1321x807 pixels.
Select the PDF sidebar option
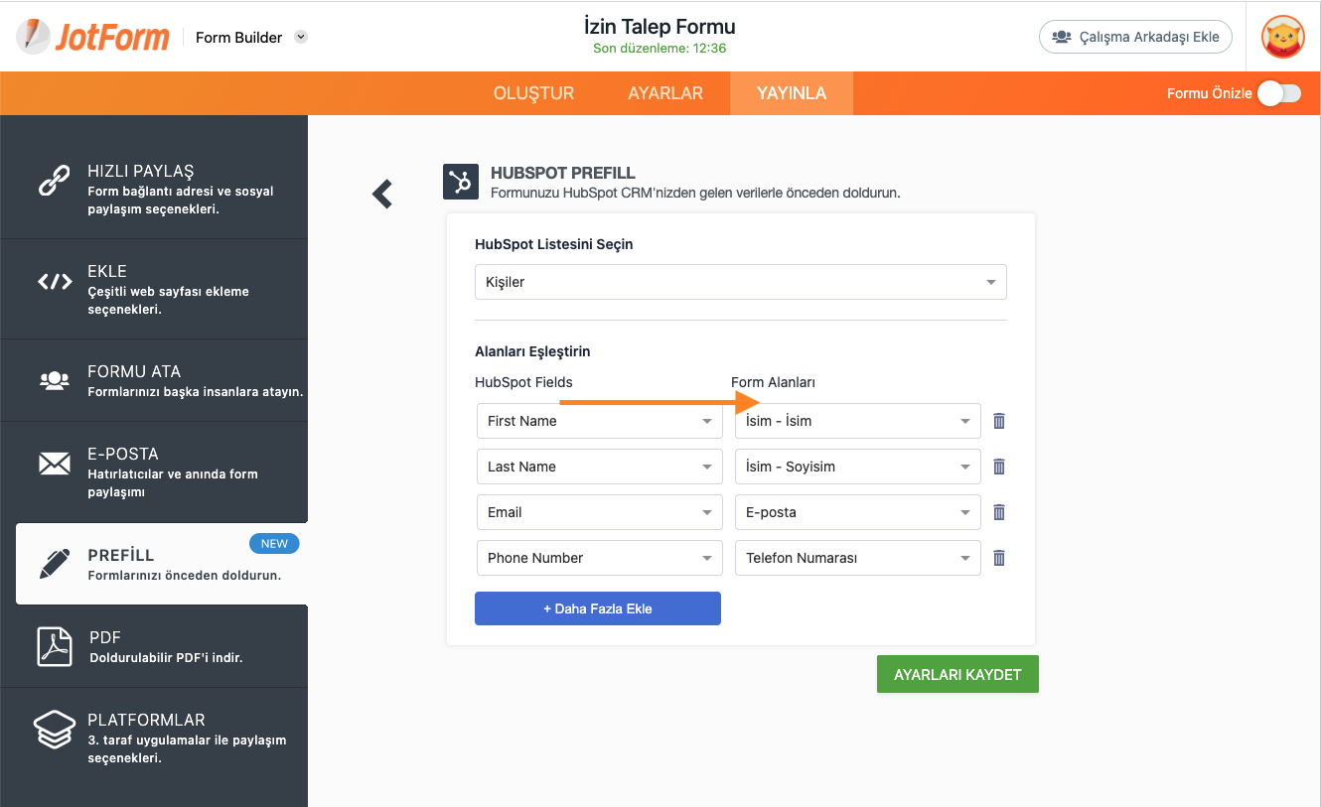tap(154, 646)
